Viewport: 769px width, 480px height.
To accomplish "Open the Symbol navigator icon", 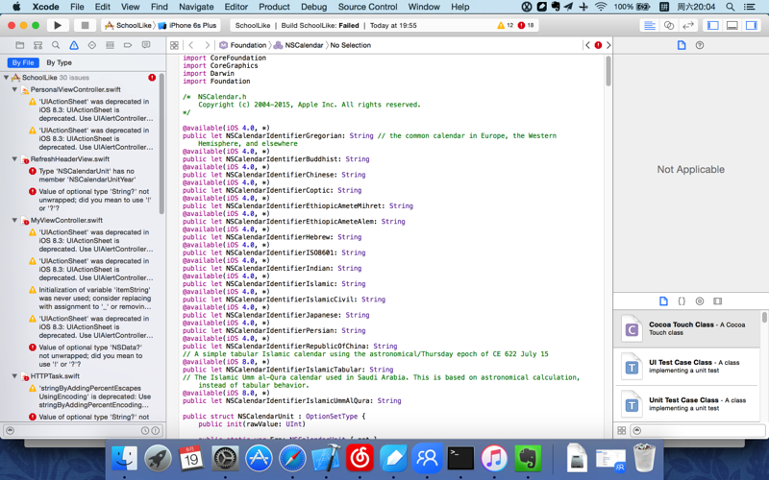I will (37, 45).
